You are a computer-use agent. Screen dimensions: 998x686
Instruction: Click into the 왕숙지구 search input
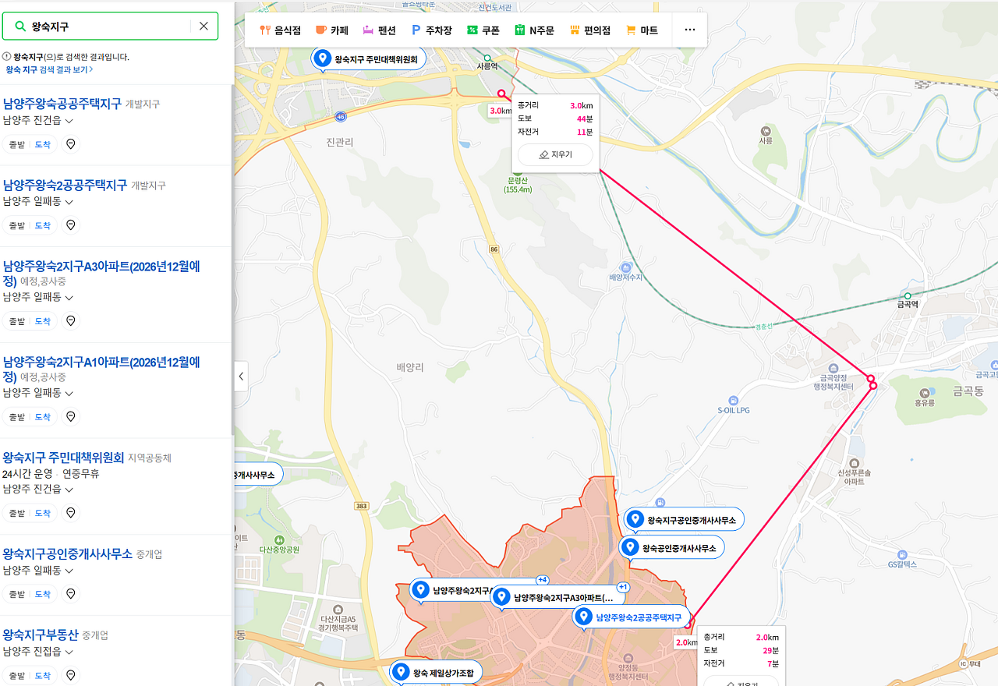(x=109, y=26)
